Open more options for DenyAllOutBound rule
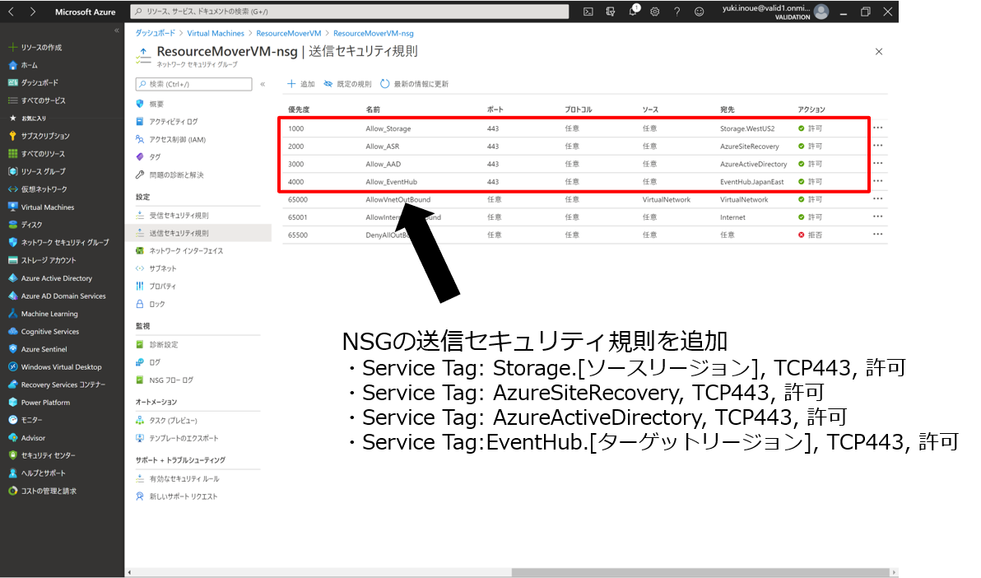This screenshot has height=578, width=981. (x=878, y=234)
